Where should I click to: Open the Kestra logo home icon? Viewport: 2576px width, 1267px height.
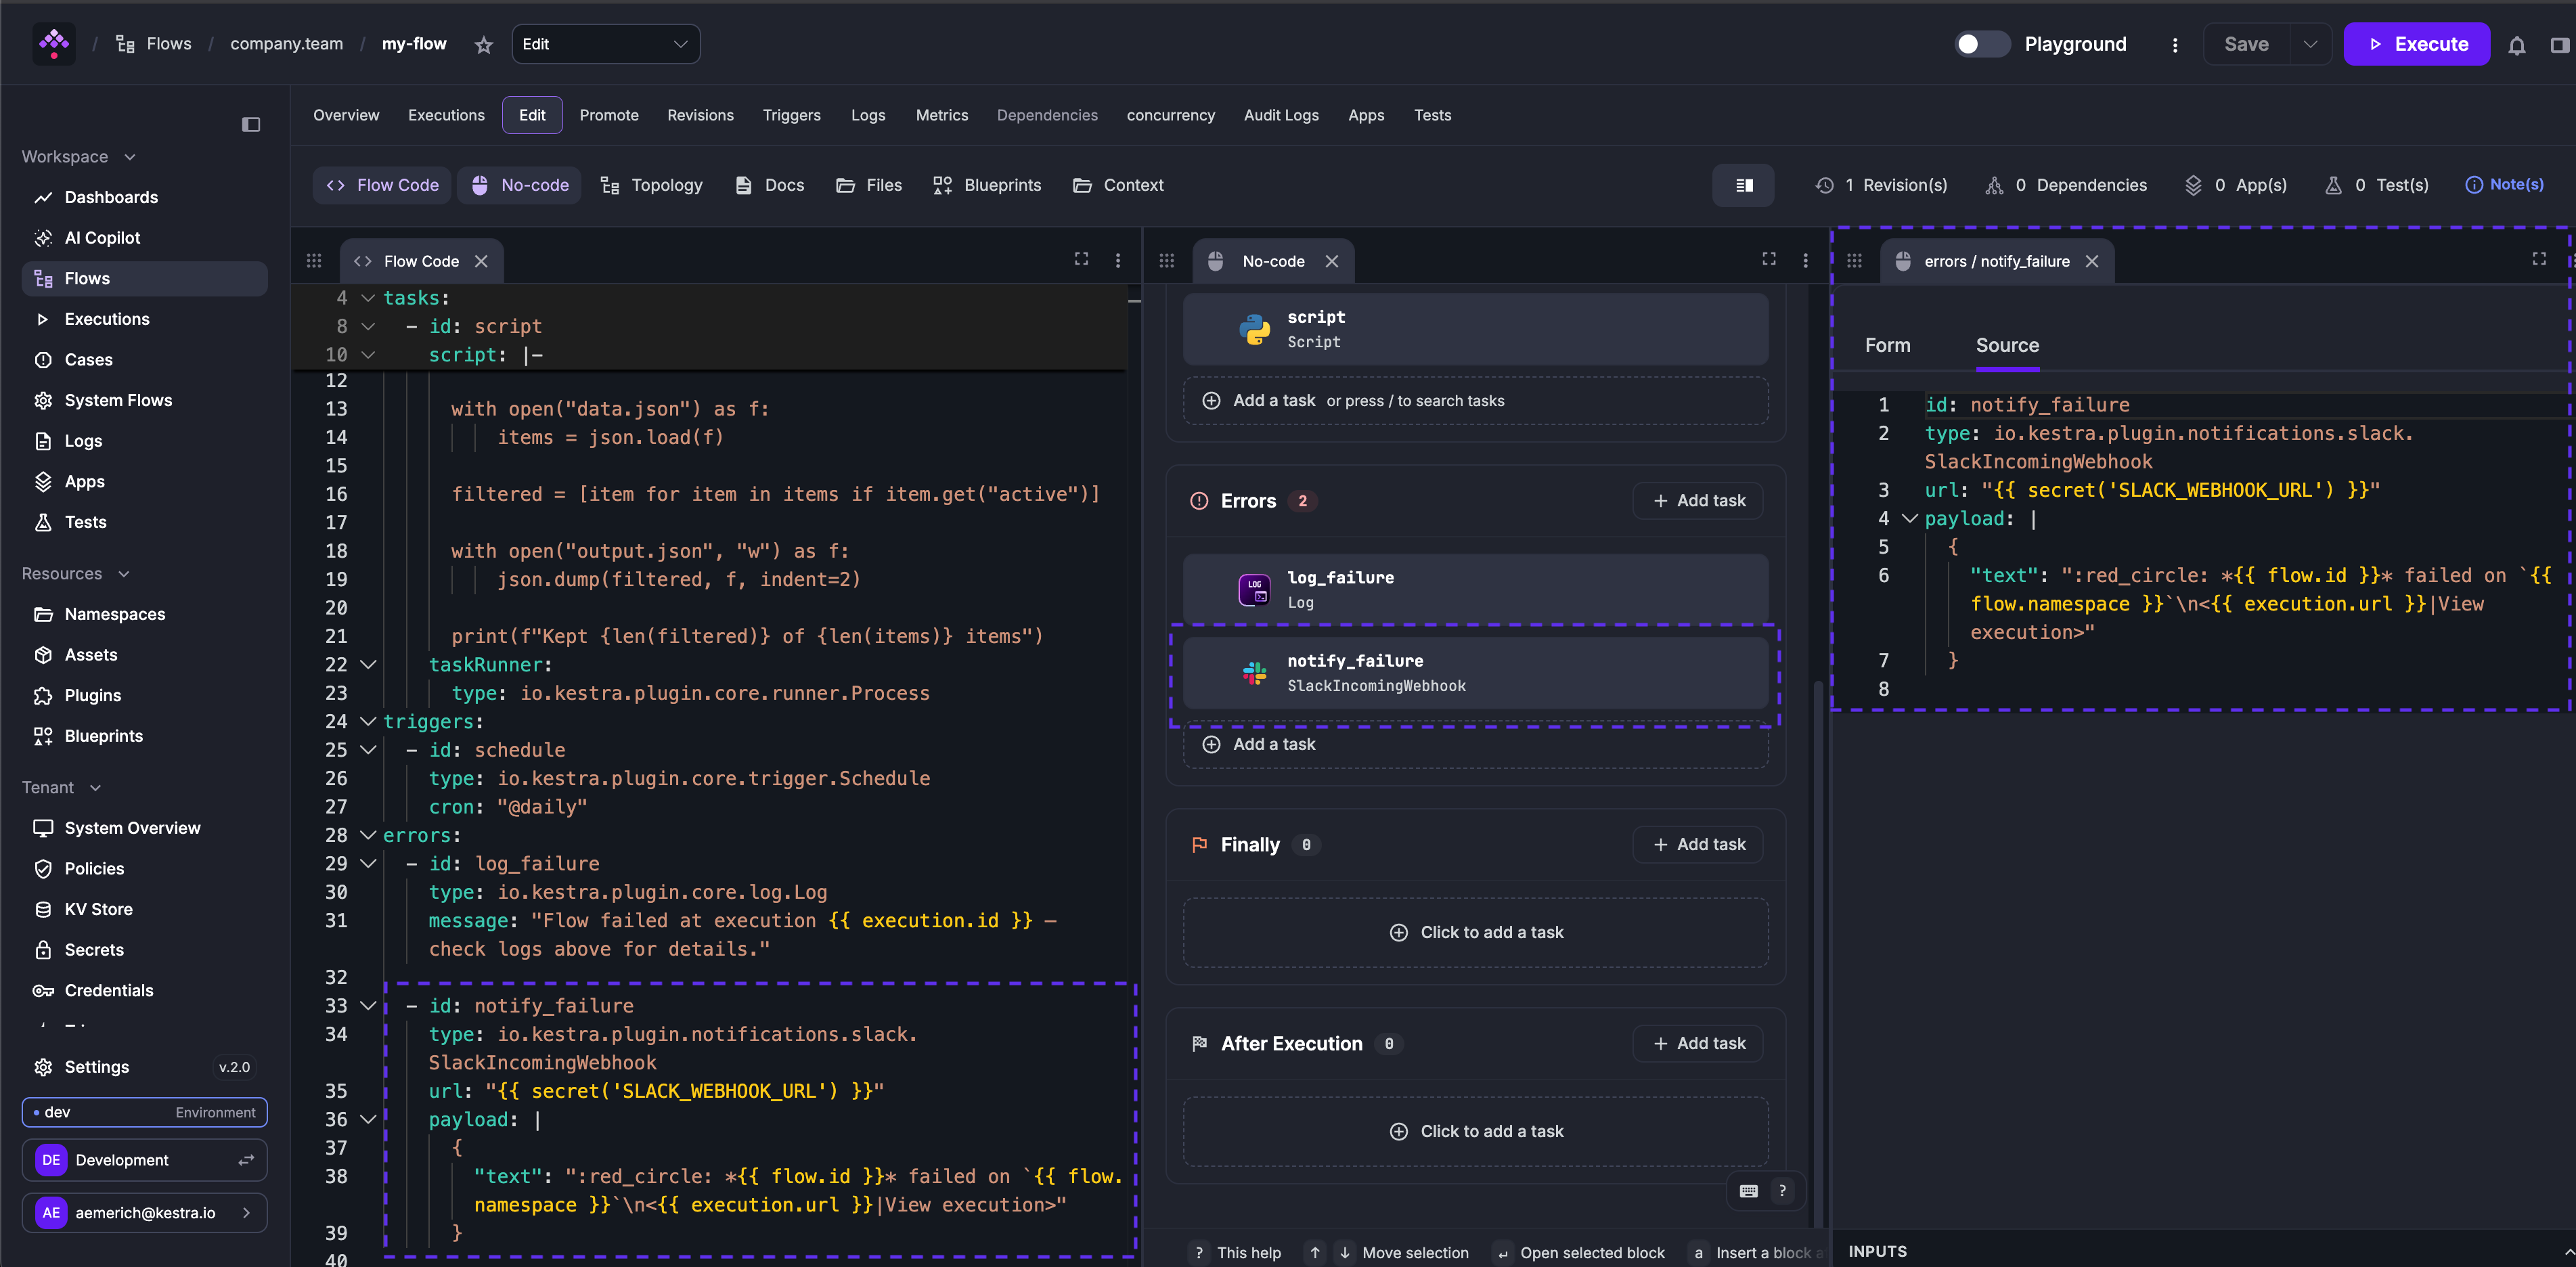pos(54,44)
